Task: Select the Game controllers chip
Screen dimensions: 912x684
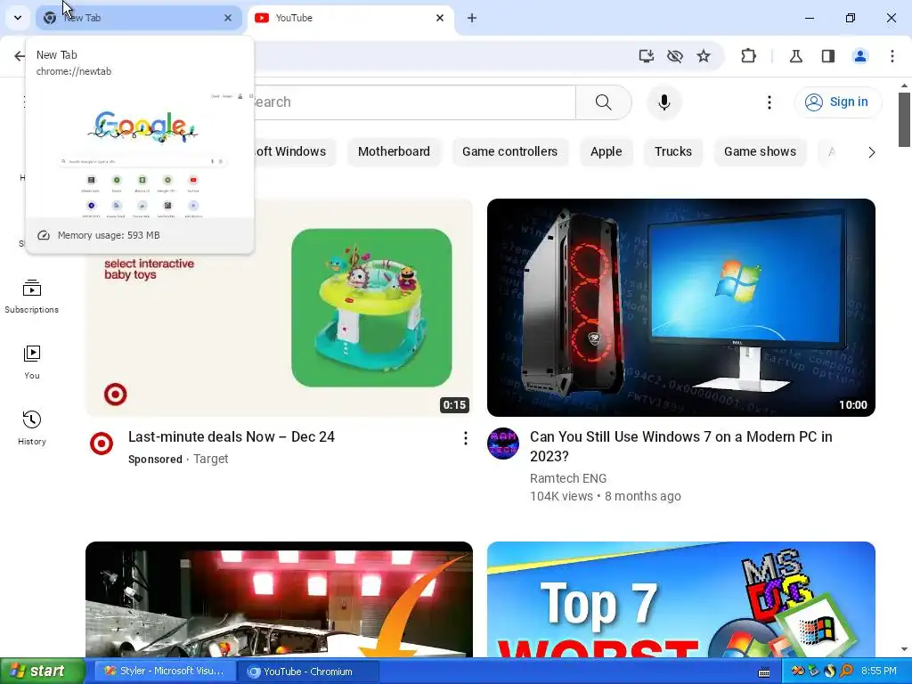Action: (x=510, y=151)
